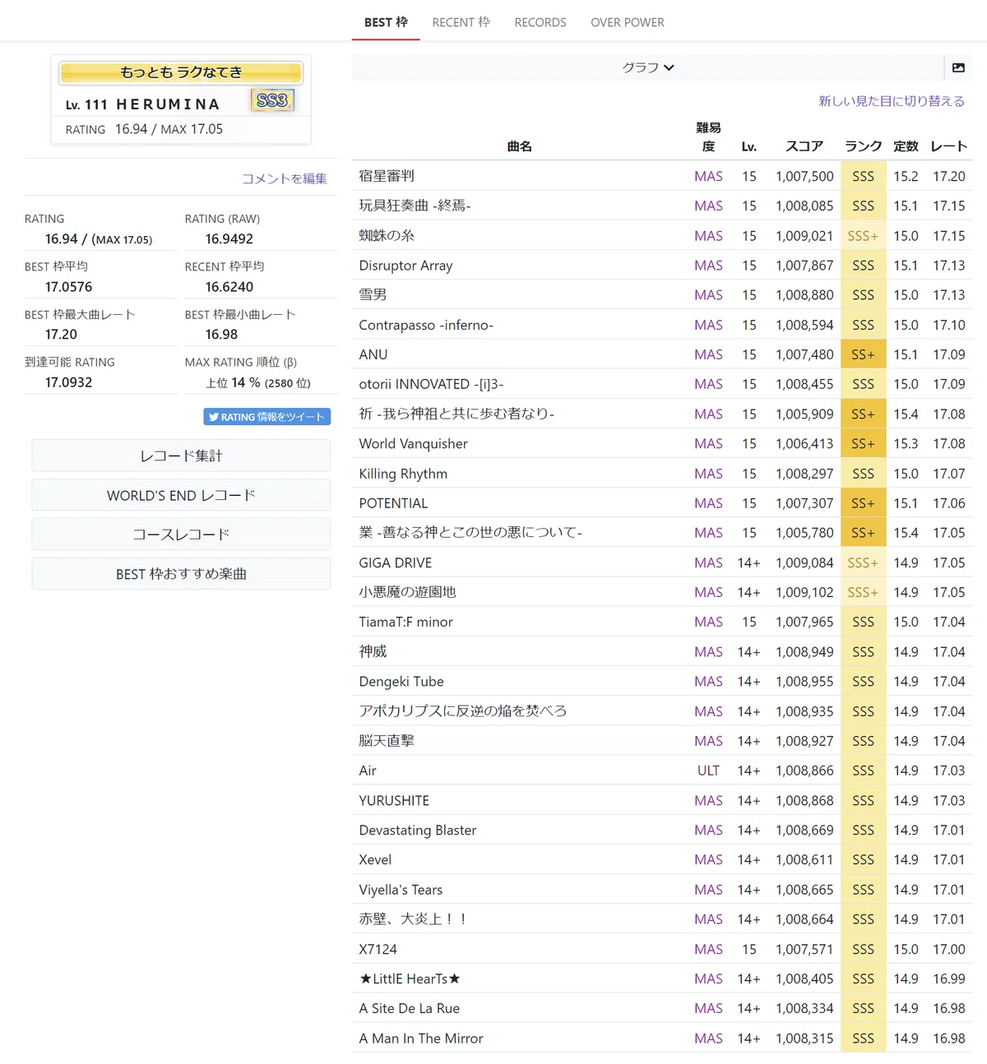Viewport: 987px width, 1064px height.
Task: Select the song Killing Rhythm
Action: (x=403, y=474)
